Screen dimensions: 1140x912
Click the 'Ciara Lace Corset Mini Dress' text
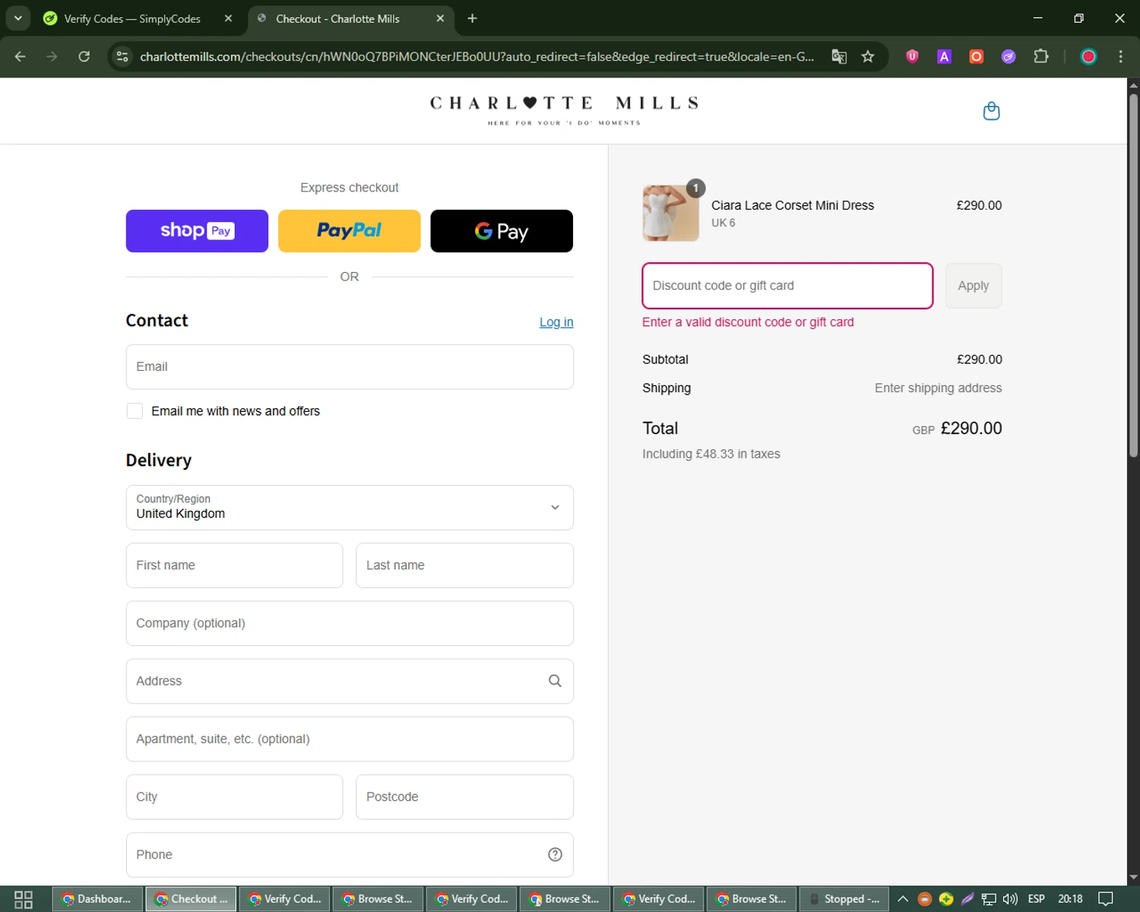(793, 205)
